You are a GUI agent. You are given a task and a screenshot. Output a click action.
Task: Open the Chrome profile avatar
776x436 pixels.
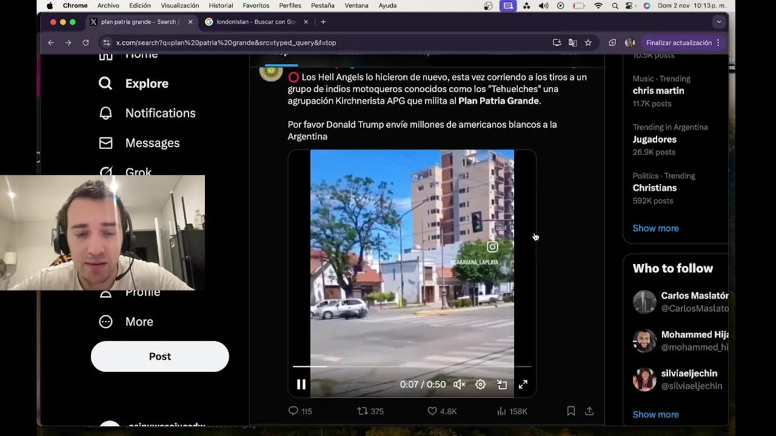point(630,43)
